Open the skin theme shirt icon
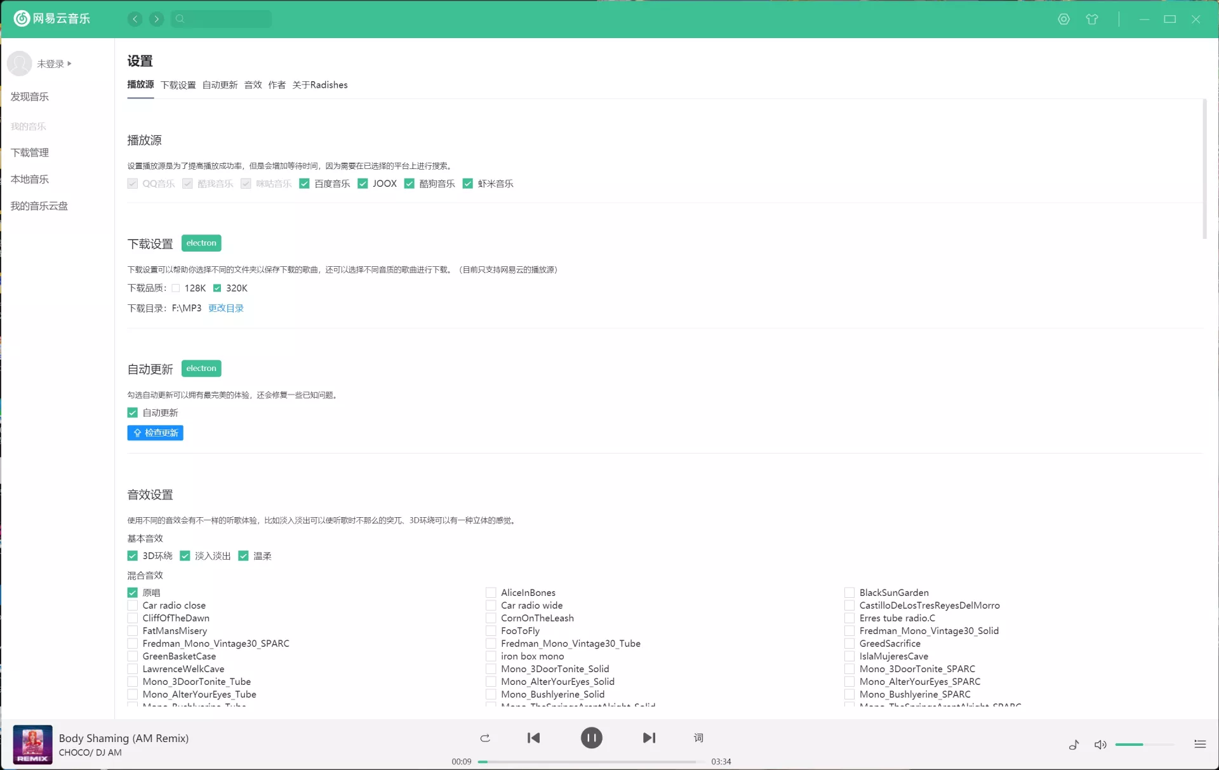Screen dimensions: 1219x770 [x=1092, y=19]
